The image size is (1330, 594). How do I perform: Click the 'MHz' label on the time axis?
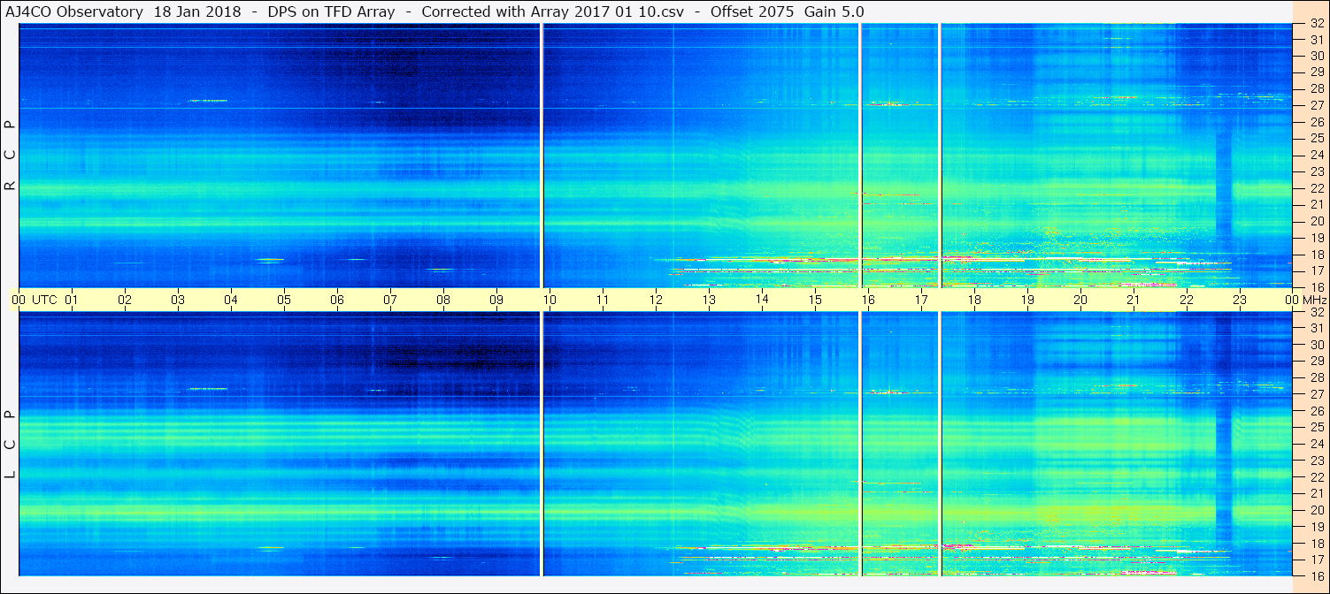(1313, 301)
